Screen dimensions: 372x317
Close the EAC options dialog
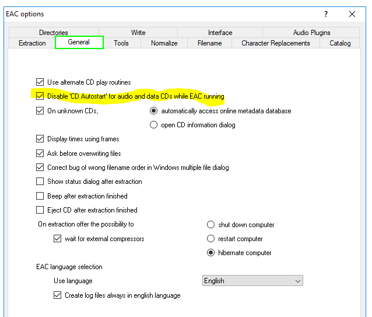(352, 14)
